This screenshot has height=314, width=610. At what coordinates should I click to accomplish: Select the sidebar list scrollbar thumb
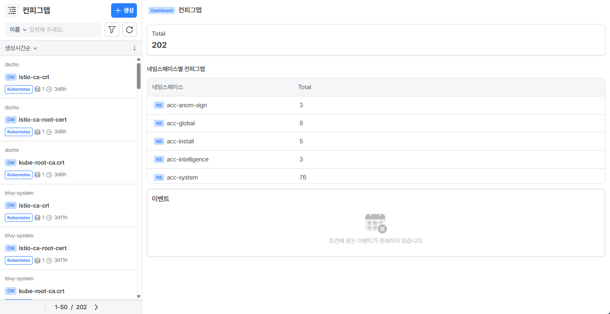pyautogui.click(x=139, y=76)
